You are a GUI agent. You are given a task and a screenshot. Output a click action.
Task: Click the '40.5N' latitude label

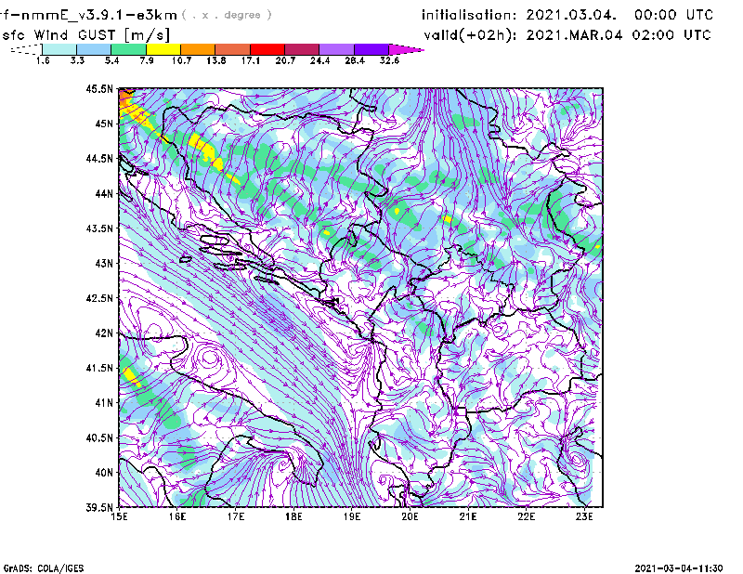point(99,437)
